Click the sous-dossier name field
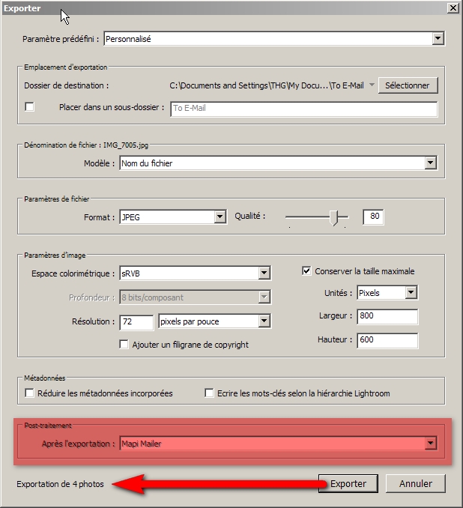Screen dimensions: 463x508 (304, 109)
